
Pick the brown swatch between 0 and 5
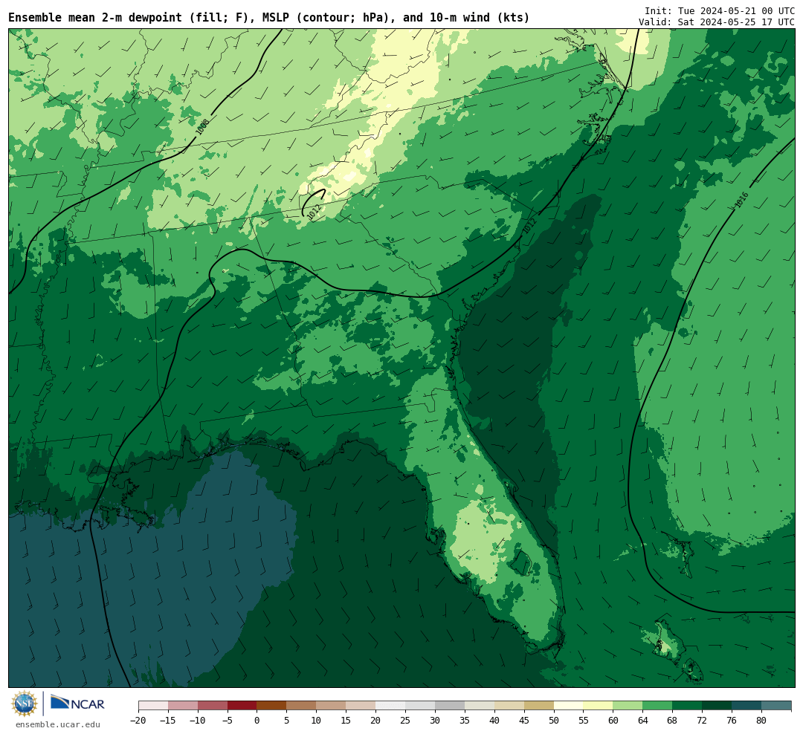tap(272, 706)
